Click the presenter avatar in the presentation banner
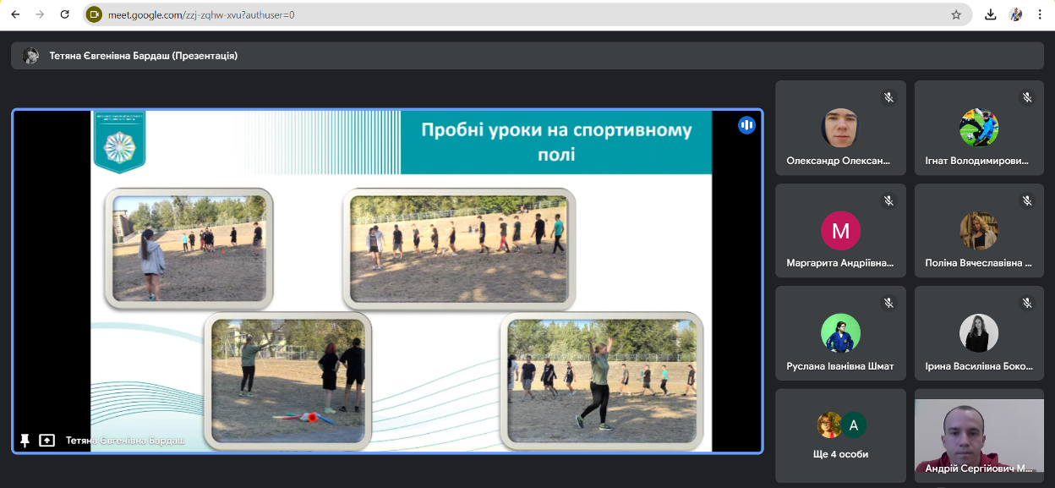The image size is (1055, 488). [x=30, y=56]
